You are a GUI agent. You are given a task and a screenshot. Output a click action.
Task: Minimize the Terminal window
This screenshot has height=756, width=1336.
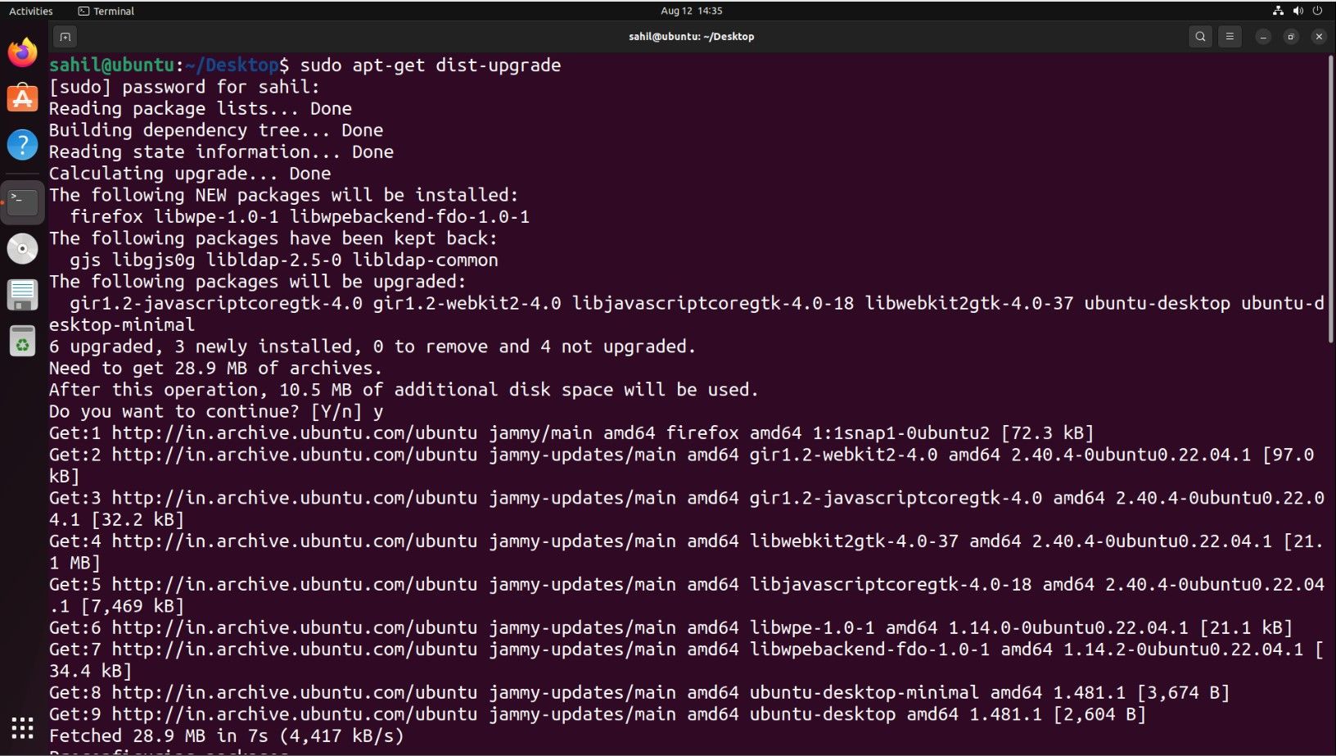tap(1264, 36)
